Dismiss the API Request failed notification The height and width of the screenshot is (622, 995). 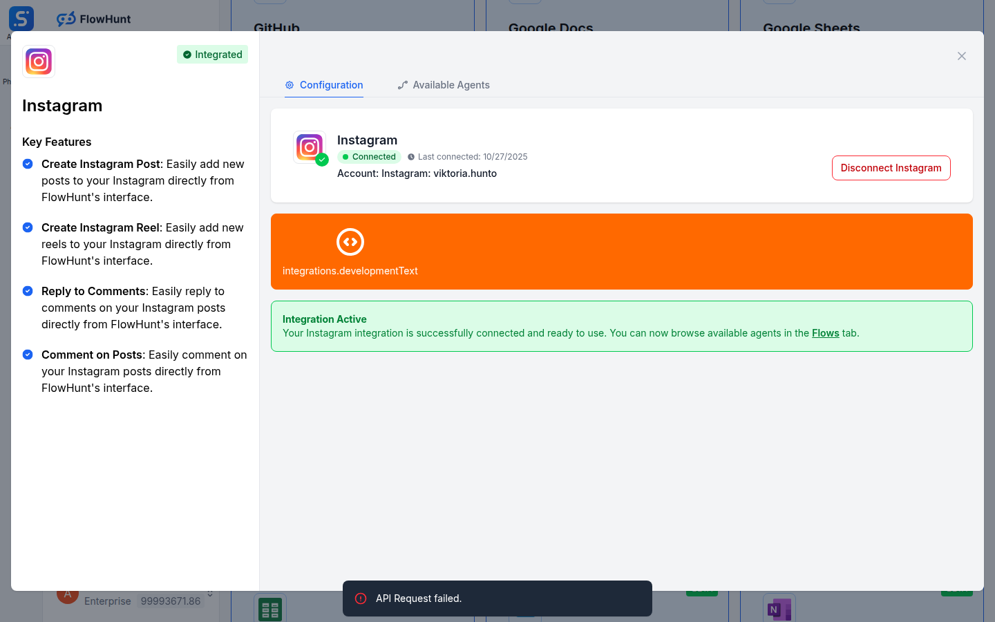pos(497,599)
